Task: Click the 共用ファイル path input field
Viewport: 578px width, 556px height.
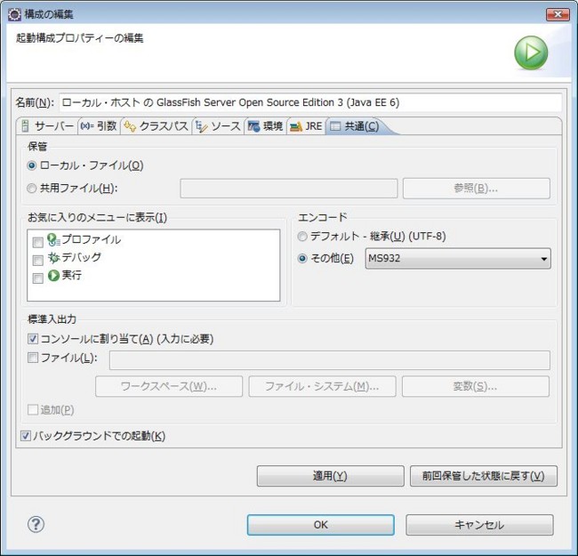Action: point(289,189)
